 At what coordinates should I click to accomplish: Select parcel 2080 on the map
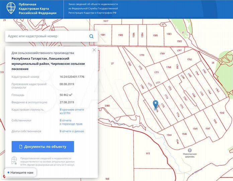107,106
